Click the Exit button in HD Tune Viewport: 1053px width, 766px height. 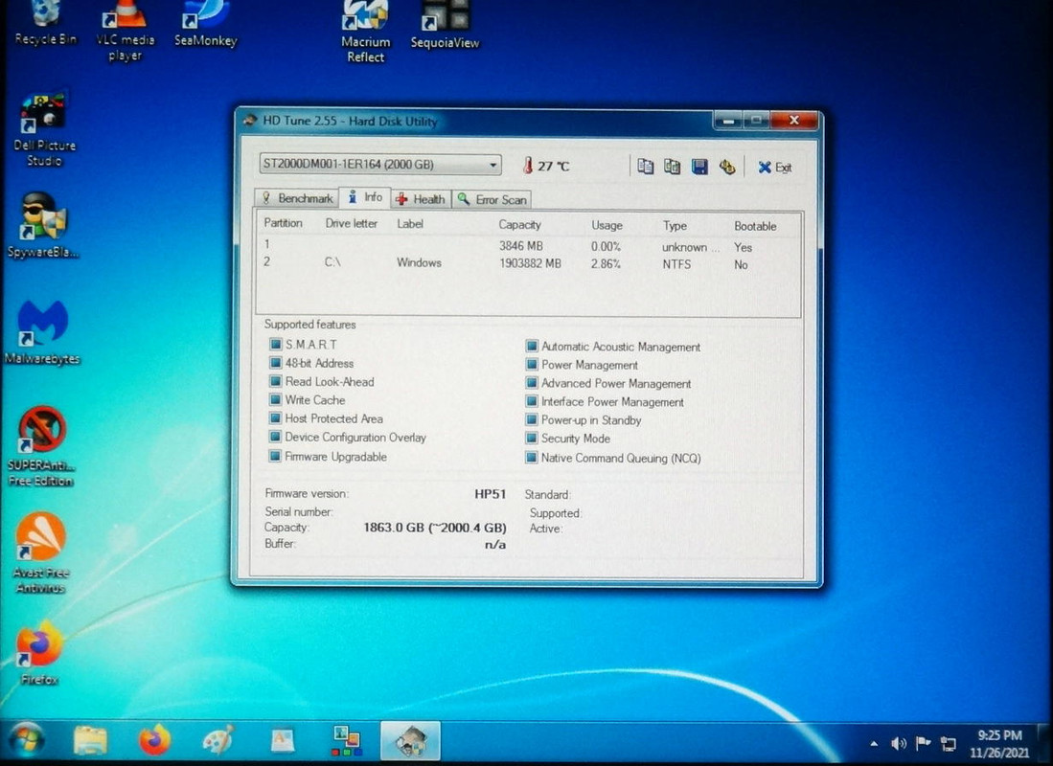pos(775,168)
